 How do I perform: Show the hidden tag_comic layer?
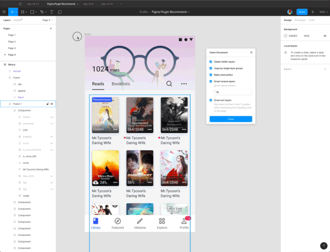point(52,176)
